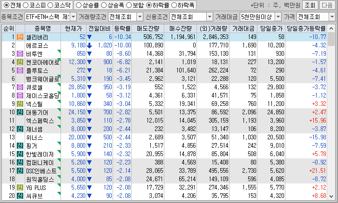This screenshot has height=203, width=338.
Task: Click the 관 badge next to 셀리버리
Action: pos(20,37)
